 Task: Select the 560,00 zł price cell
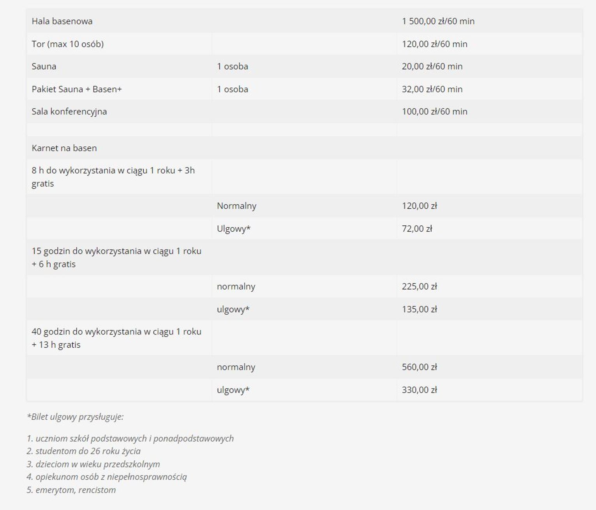coord(419,367)
